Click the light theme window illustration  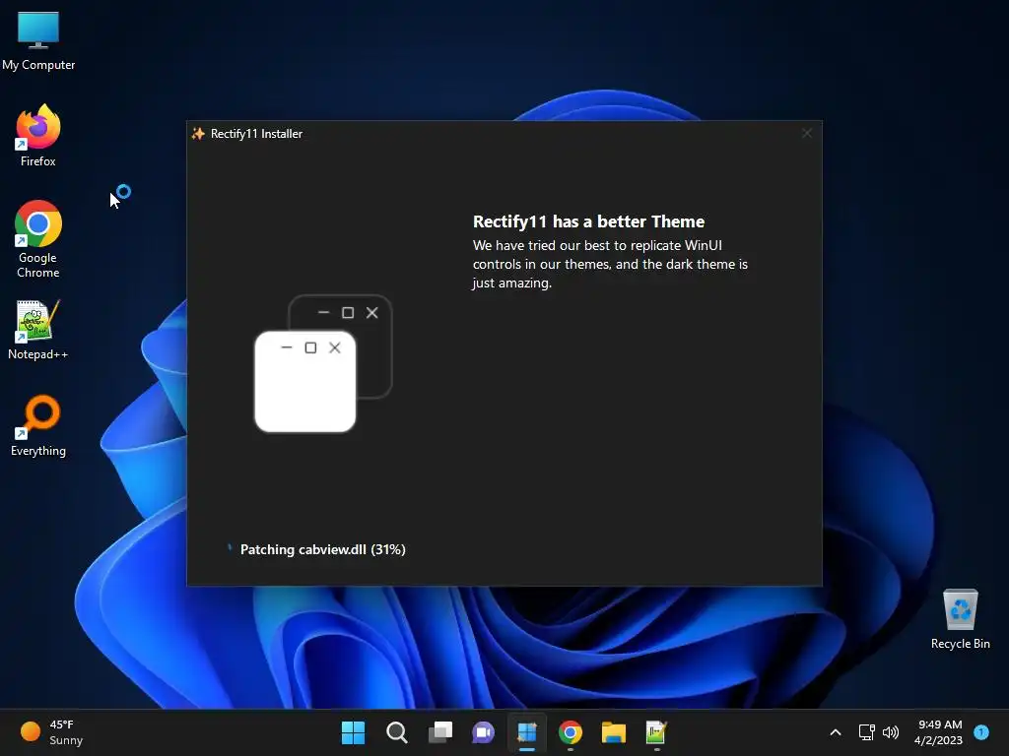coord(305,381)
